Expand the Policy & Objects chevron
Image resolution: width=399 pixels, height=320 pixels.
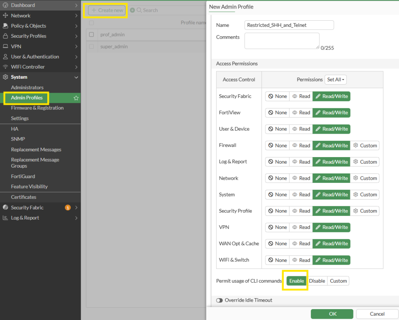pos(76,26)
